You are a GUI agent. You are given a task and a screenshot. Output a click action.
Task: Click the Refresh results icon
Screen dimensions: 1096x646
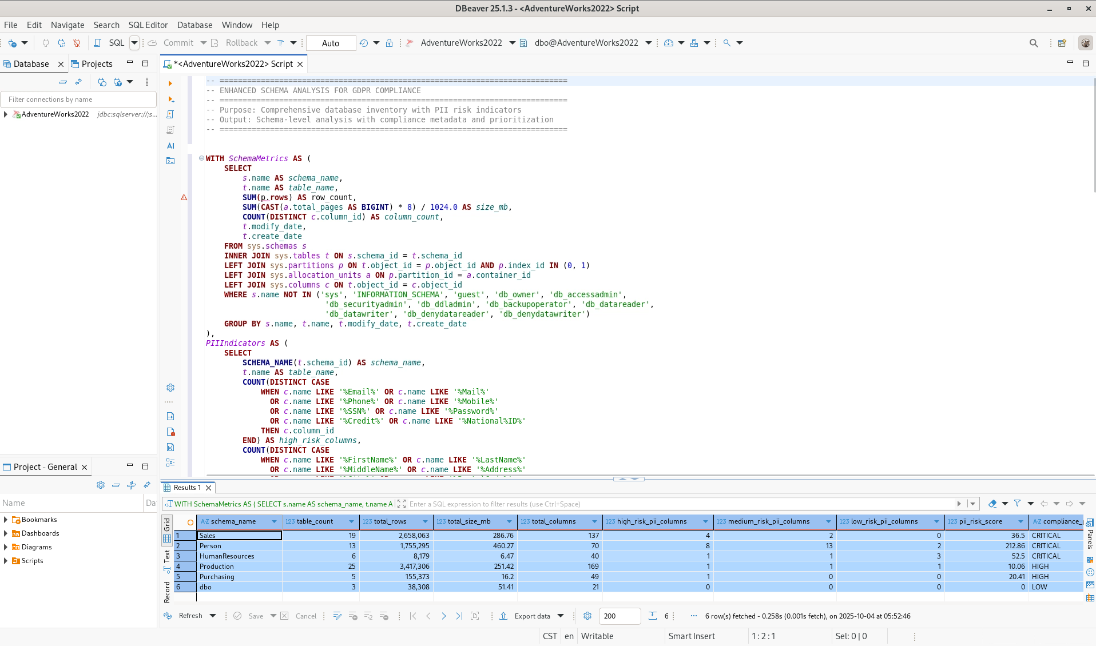(x=168, y=616)
